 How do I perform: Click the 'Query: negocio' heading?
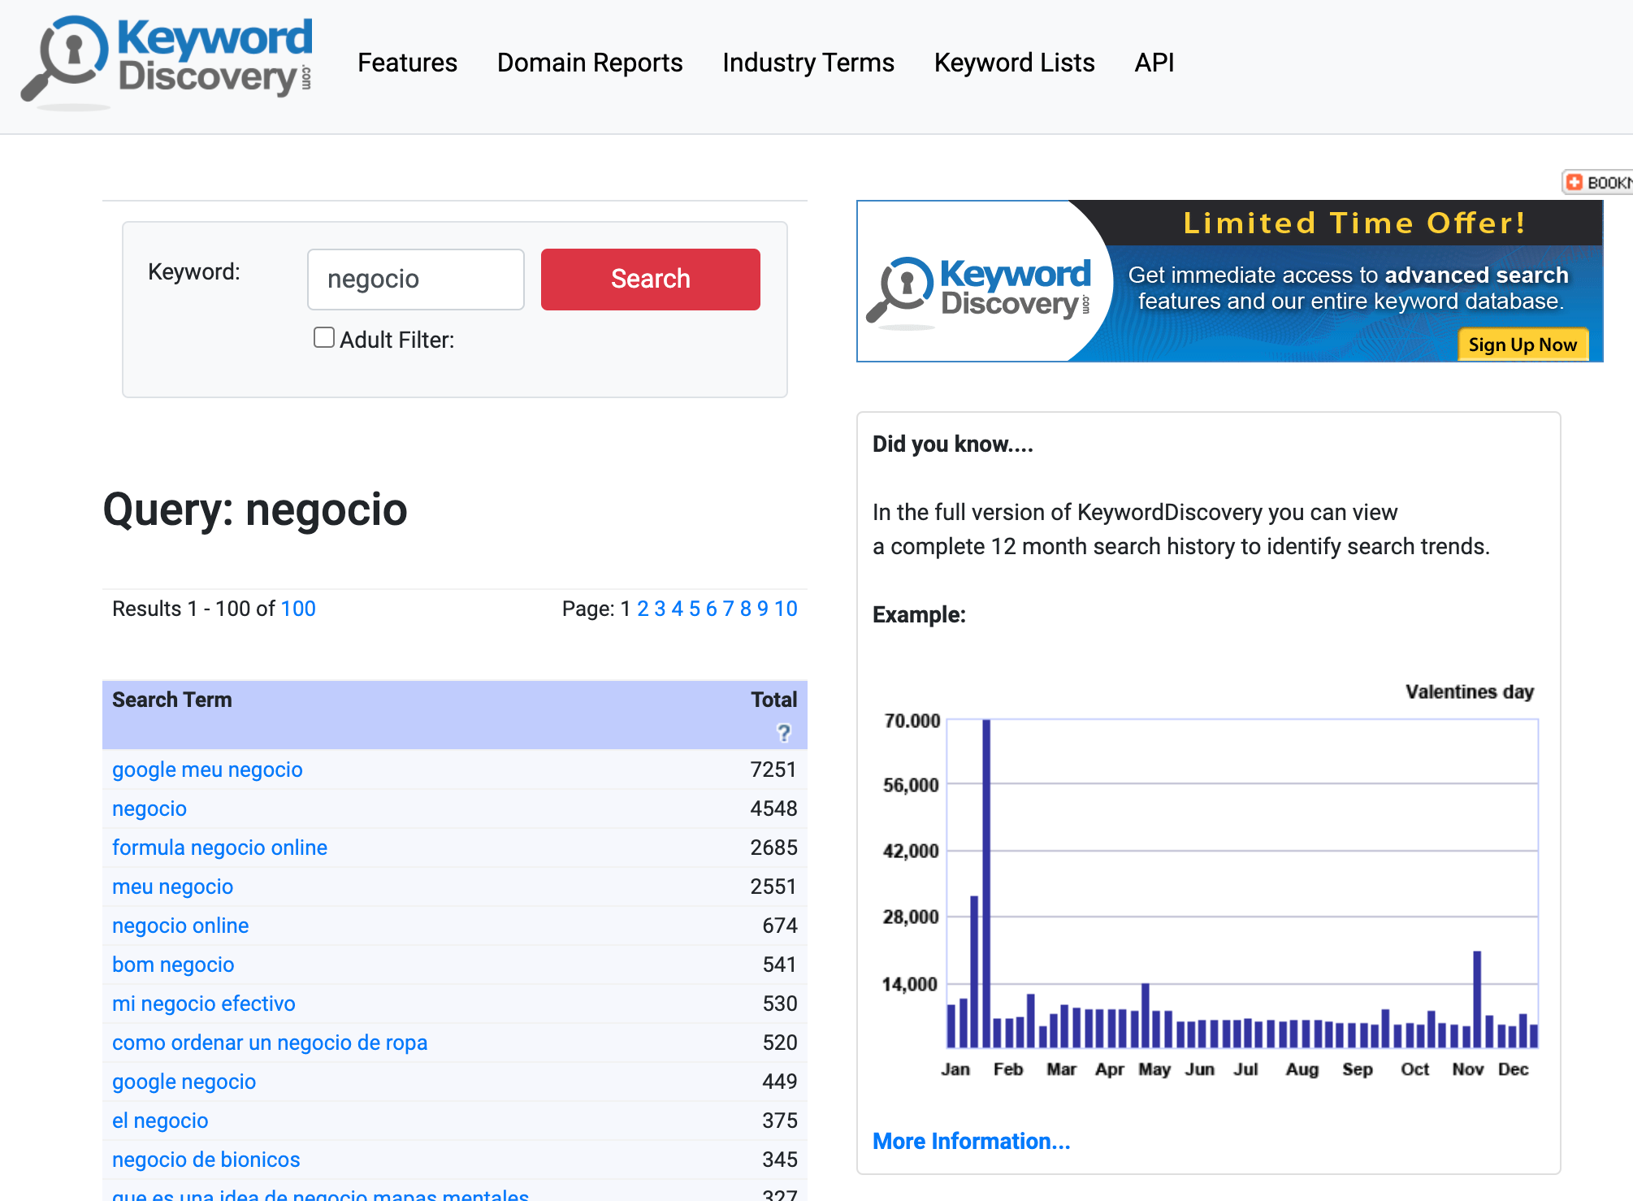click(255, 509)
